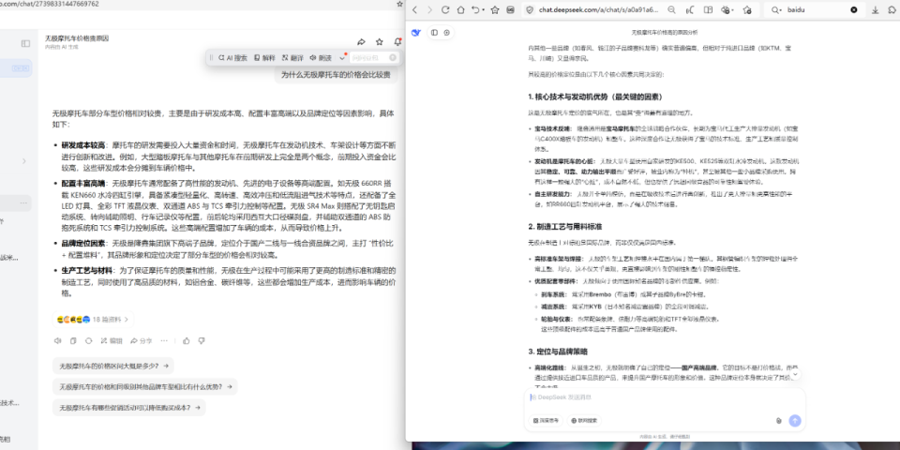Click 编辑 button below Doubao answer
This screenshot has width=900, height=450.
coord(112,340)
